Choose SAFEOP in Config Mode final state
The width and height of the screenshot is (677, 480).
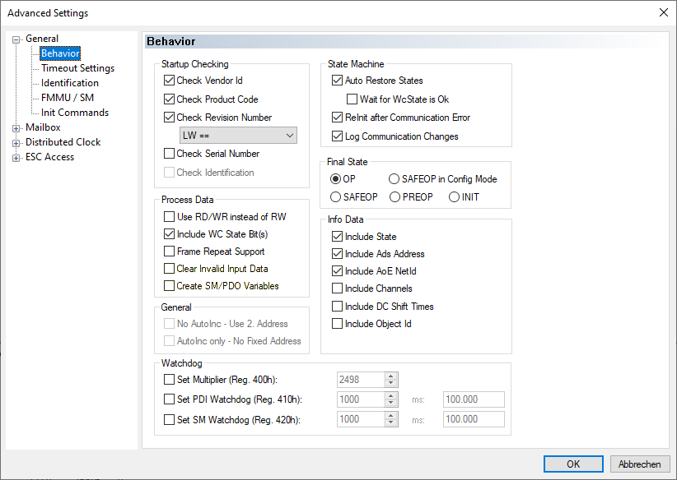coord(395,179)
